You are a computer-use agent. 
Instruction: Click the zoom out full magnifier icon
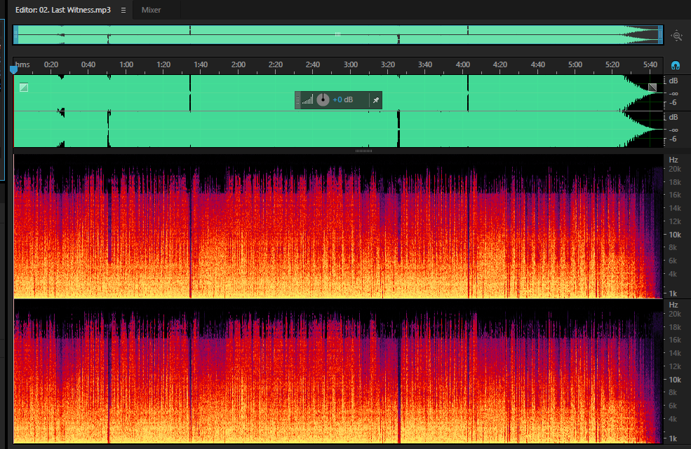[676, 36]
